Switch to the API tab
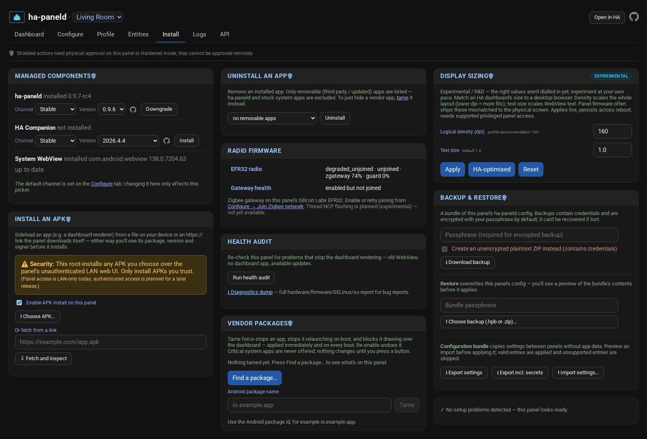The height and width of the screenshot is (439, 647). (224, 34)
